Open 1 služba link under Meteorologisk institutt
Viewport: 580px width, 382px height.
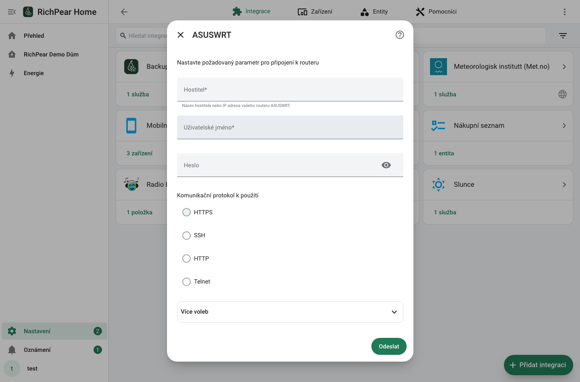pyautogui.click(x=445, y=94)
